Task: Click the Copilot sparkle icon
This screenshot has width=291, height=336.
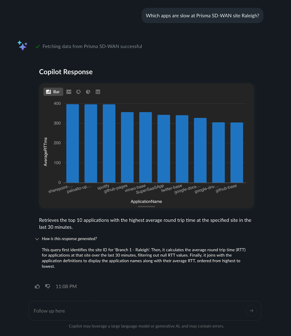Action: [22, 45]
